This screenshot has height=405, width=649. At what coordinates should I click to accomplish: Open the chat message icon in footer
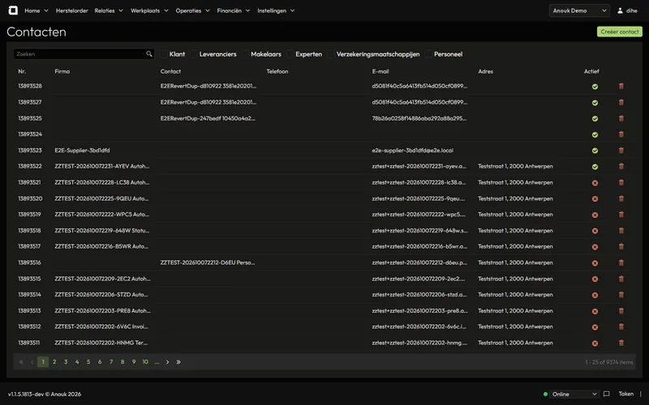[x=606, y=394]
